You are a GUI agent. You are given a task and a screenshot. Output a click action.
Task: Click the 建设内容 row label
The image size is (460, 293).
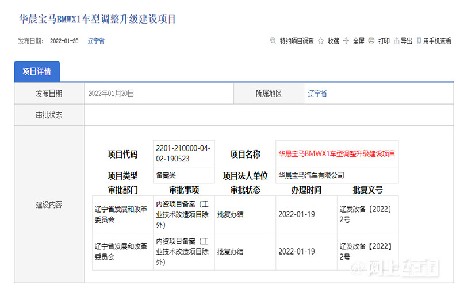tap(49, 205)
